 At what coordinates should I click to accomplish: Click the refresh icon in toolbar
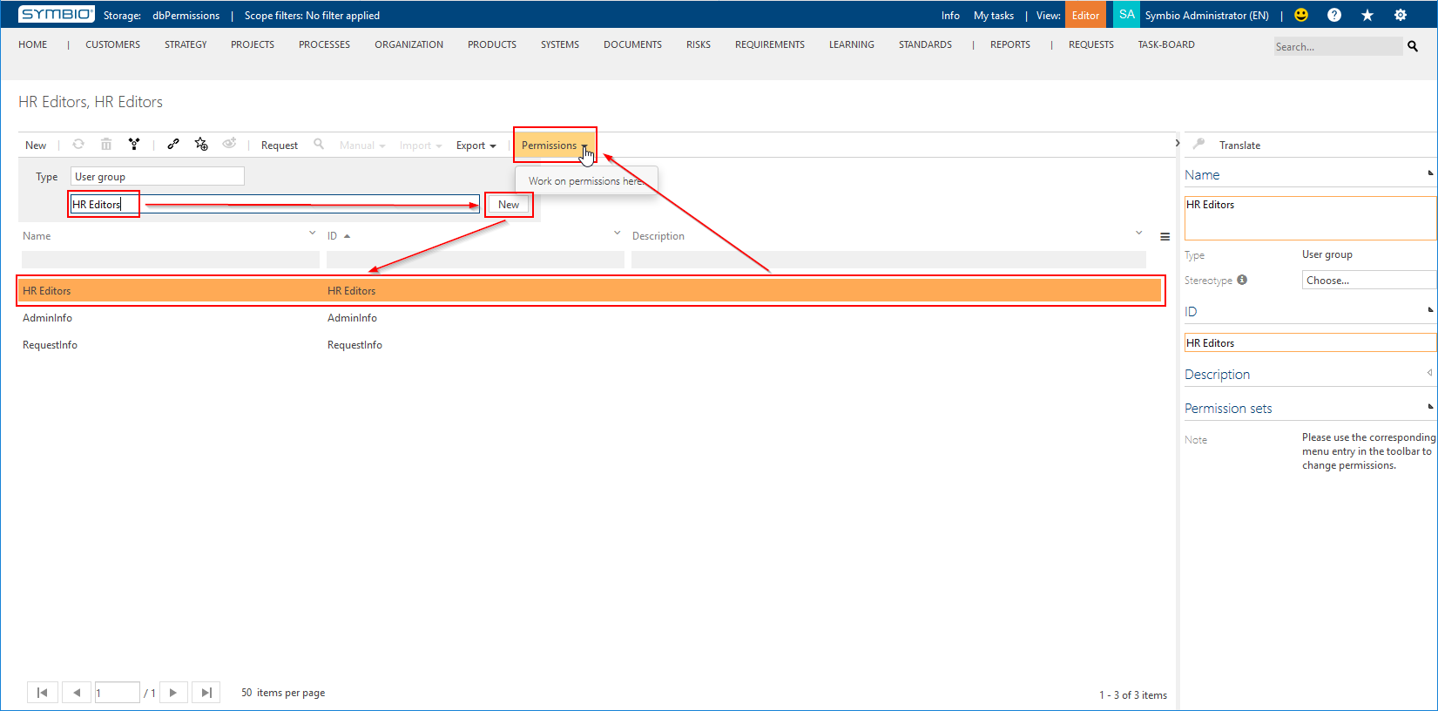coord(78,145)
